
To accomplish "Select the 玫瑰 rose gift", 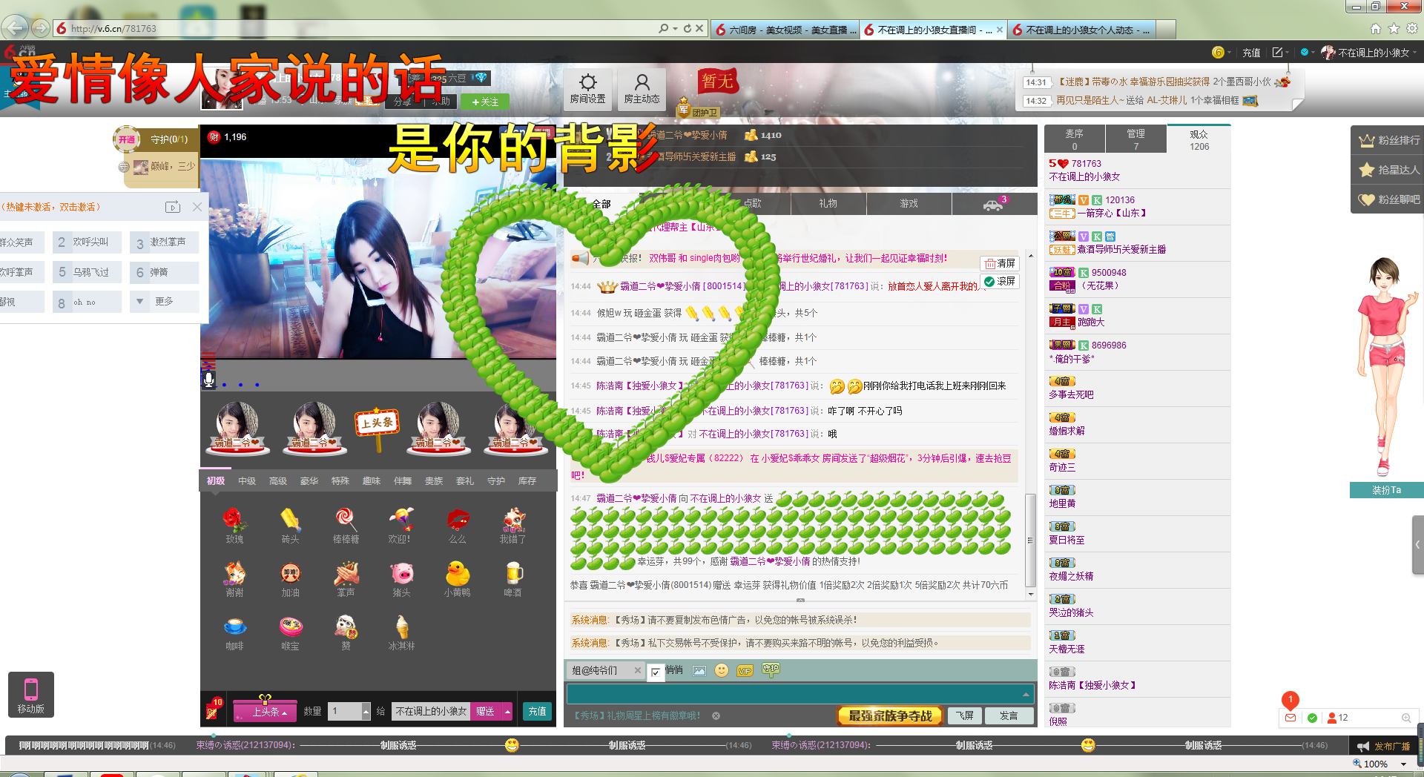I will pyautogui.click(x=234, y=526).
